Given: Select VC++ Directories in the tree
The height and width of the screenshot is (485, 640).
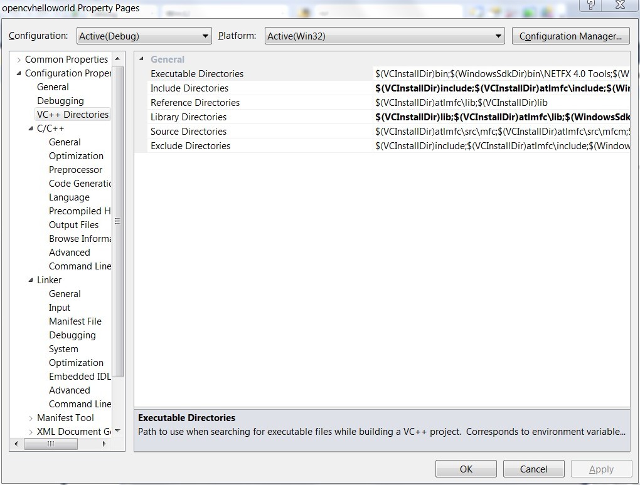Looking at the screenshot, I should coord(72,114).
